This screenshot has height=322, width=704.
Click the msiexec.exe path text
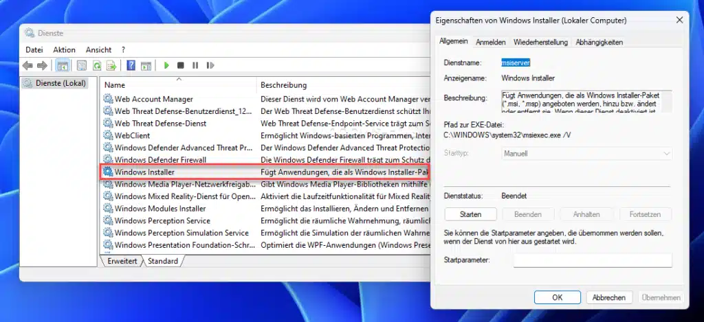point(507,135)
